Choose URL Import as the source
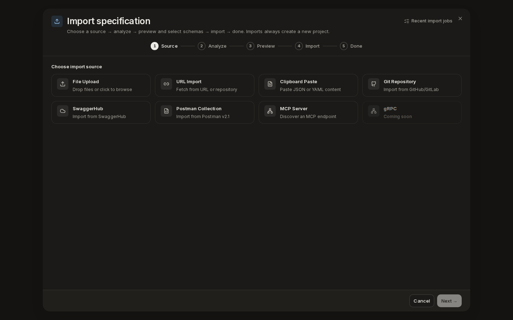Screen dimensions: 513x320 point(189,81)
